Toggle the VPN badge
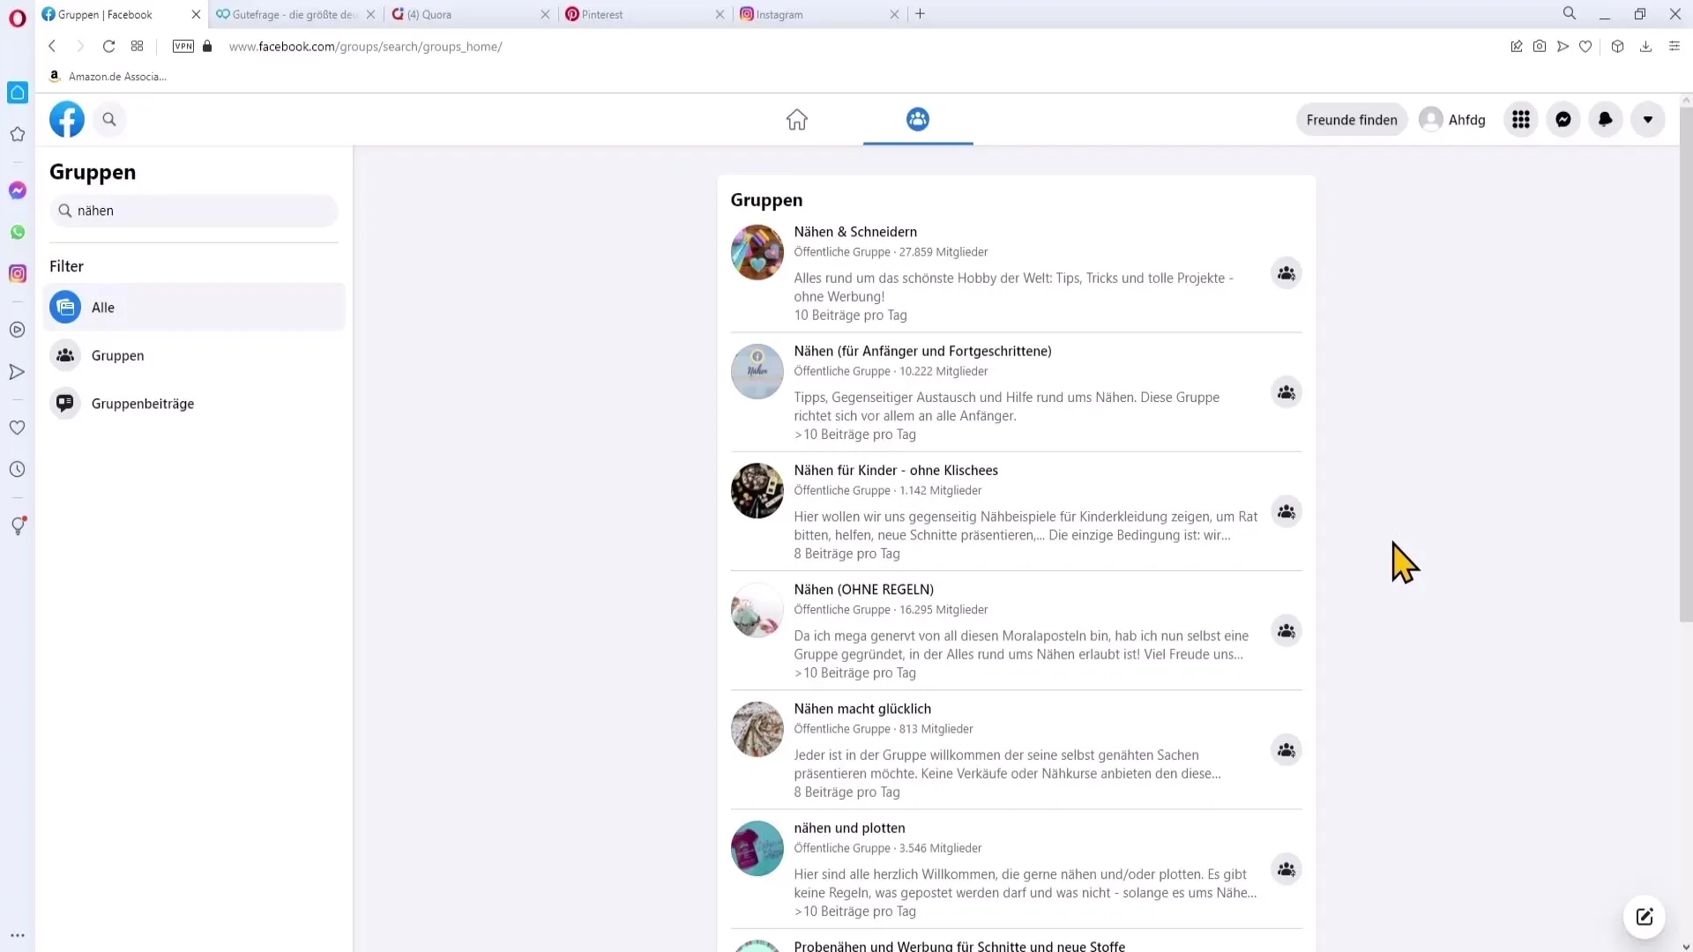Viewport: 1693px width, 952px height. point(183,46)
